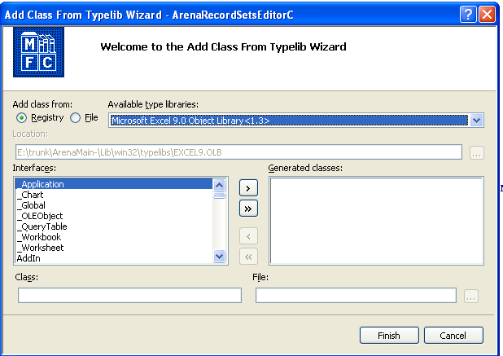Click the browse button next to Location
This screenshot has width=503, height=356.
pyautogui.click(x=477, y=152)
